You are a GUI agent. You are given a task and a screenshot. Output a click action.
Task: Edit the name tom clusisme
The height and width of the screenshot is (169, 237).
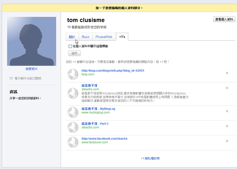[86, 20]
